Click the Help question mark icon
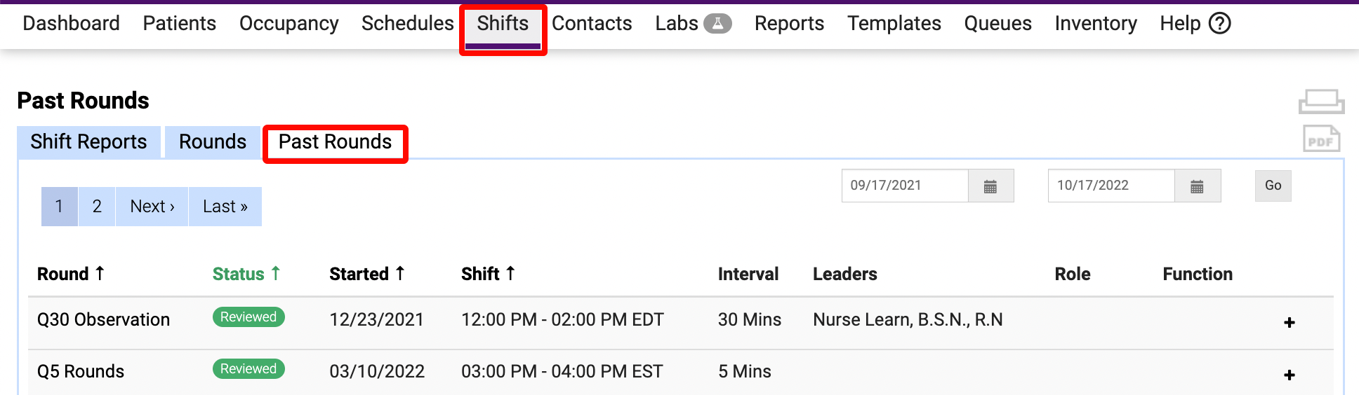Image resolution: width=1359 pixels, height=395 pixels. [1220, 24]
